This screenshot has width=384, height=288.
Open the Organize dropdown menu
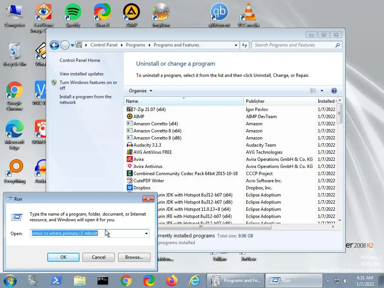tap(141, 91)
